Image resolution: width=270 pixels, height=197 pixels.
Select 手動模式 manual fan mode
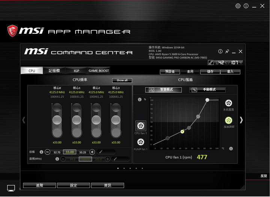[207, 90]
